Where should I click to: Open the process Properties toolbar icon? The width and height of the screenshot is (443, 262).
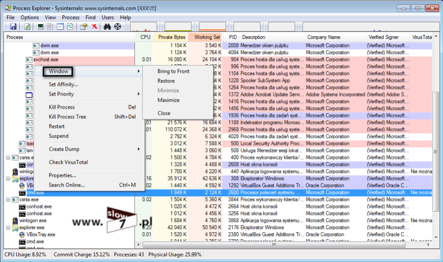coord(84,27)
